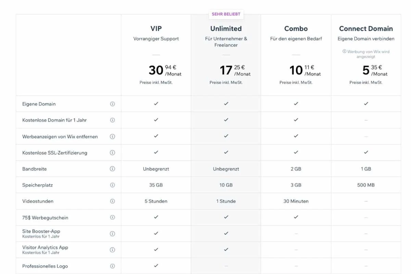Click VIP checkmark for Professionelles Logo
Viewport: 411px width, 274px height.
(x=156, y=266)
